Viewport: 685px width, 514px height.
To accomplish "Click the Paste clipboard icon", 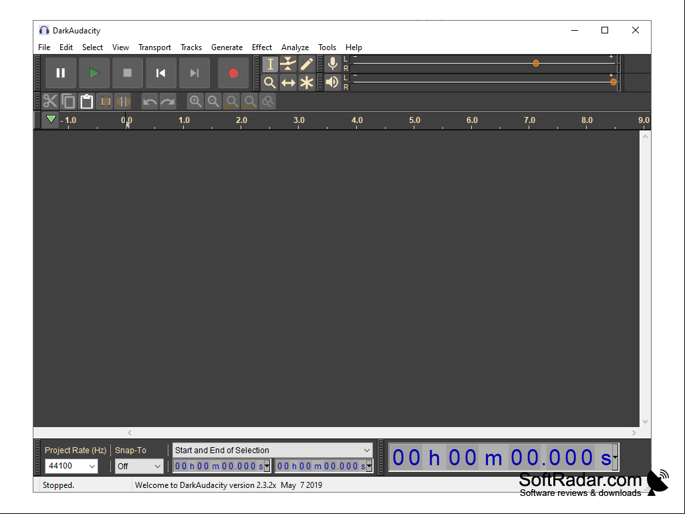I will coord(86,102).
